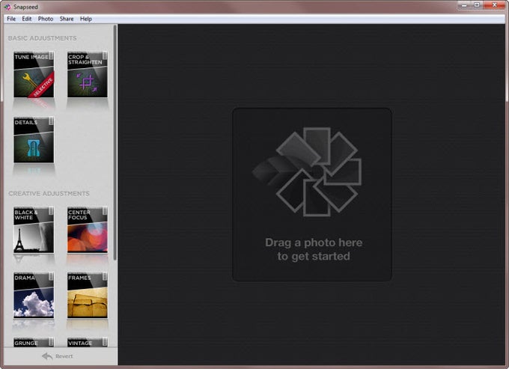Image resolution: width=509 pixels, height=369 pixels.
Task: Maximize the Snapseed window
Action: click(x=477, y=5)
